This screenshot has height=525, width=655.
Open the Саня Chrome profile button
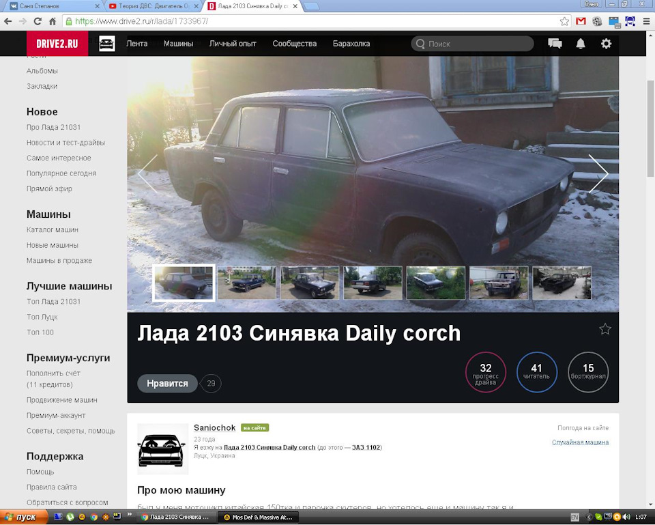591,4
